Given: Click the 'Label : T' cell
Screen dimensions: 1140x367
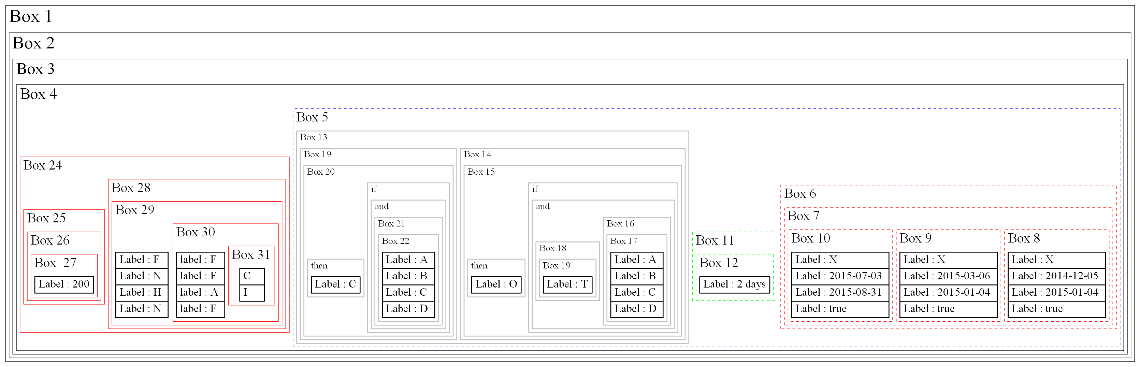Looking at the screenshot, I should pyautogui.click(x=567, y=284).
